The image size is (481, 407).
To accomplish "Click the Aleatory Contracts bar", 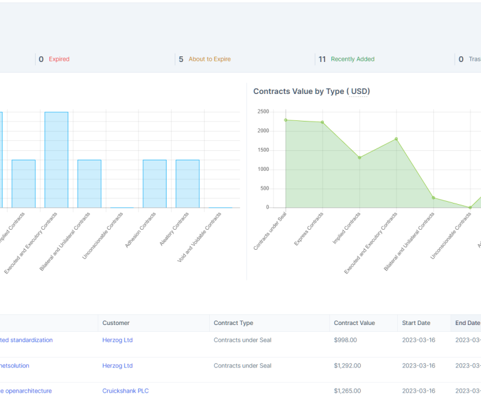I will (x=187, y=183).
